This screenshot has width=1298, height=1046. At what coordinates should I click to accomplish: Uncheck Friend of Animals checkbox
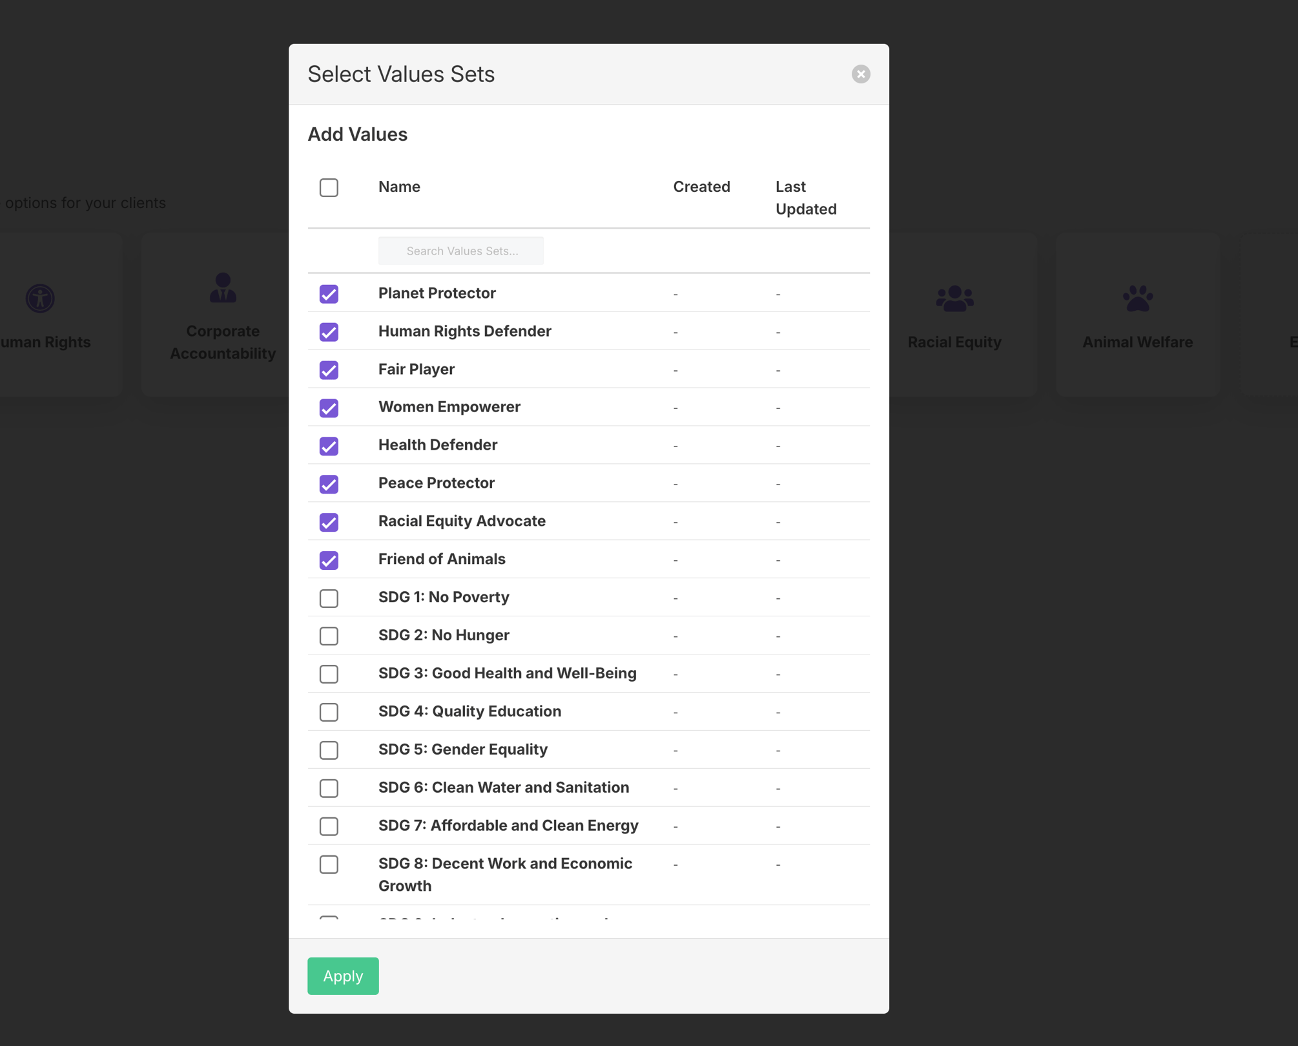[329, 560]
